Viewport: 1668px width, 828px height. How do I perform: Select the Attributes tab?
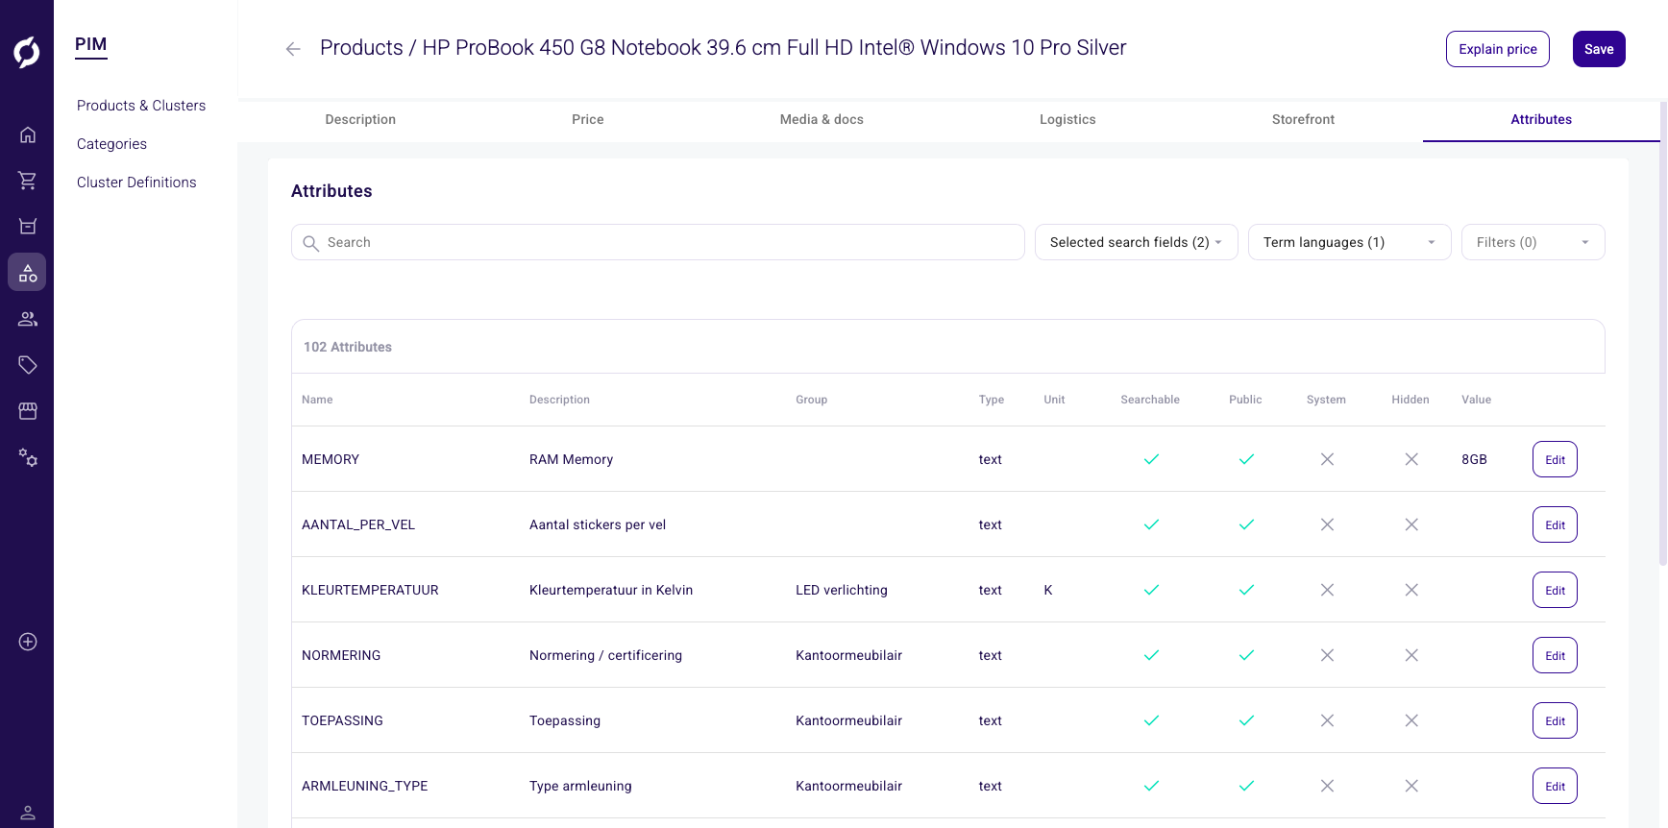1541,119
